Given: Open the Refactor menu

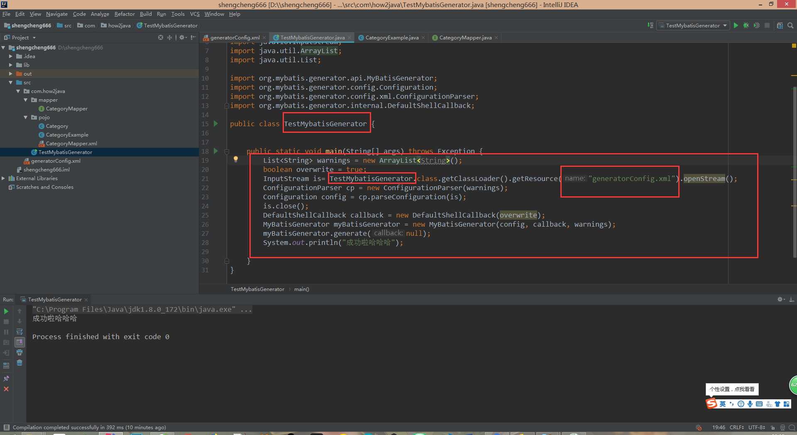Looking at the screenshot, I should (x=125, y=14).
